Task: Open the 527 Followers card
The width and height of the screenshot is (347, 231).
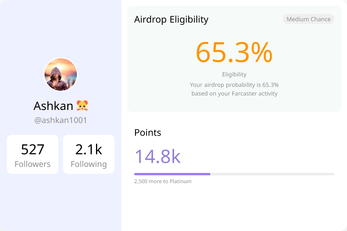Action: coord(33,154)
